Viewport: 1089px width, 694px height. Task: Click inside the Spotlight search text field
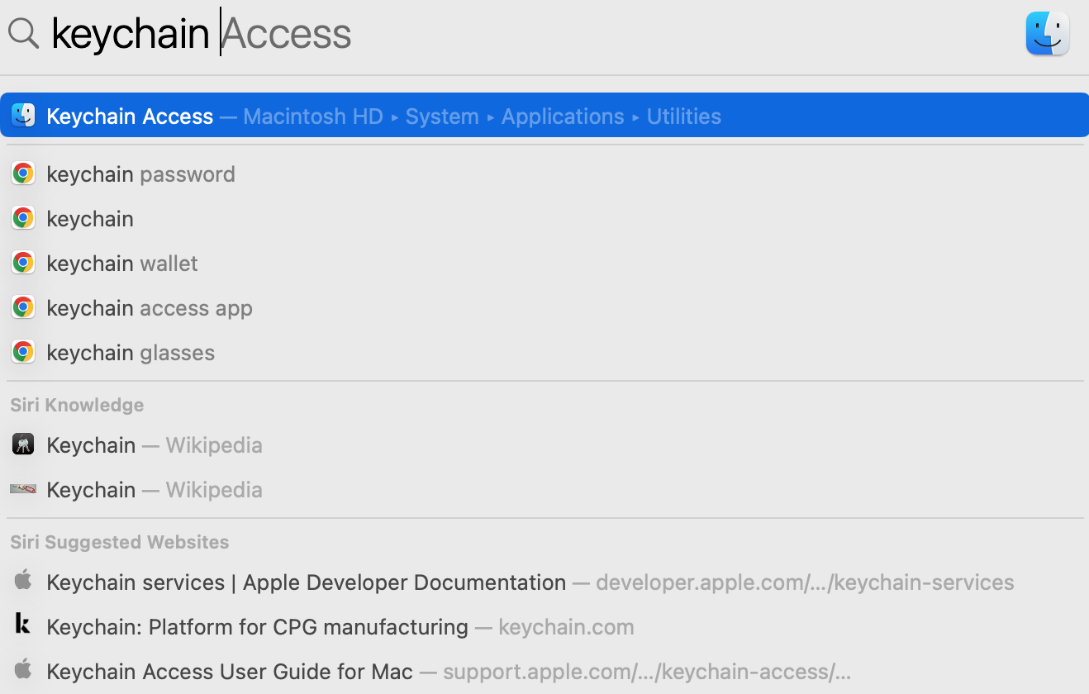point(529,34)
